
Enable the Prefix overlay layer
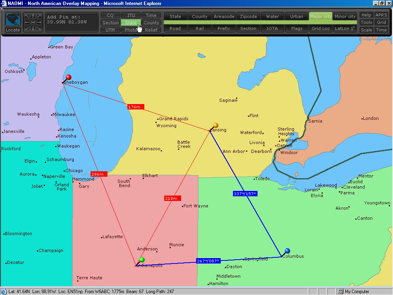224,28
